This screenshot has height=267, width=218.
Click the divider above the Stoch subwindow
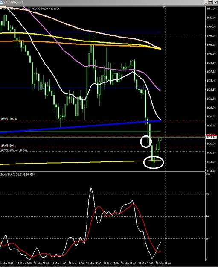pos(102,172)
